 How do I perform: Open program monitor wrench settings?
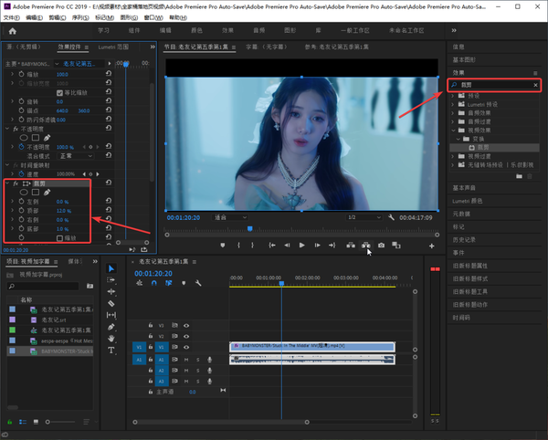[x=391, y=218]
